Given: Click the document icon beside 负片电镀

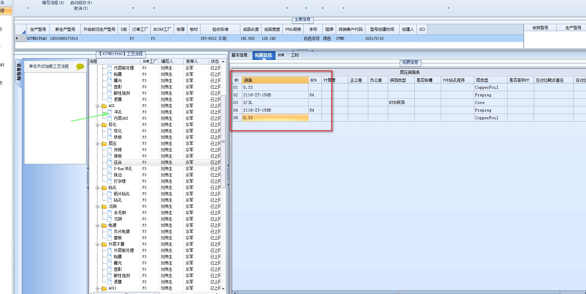Looking at the screenshot, I should pyautogui.click(x=109, y=231).
